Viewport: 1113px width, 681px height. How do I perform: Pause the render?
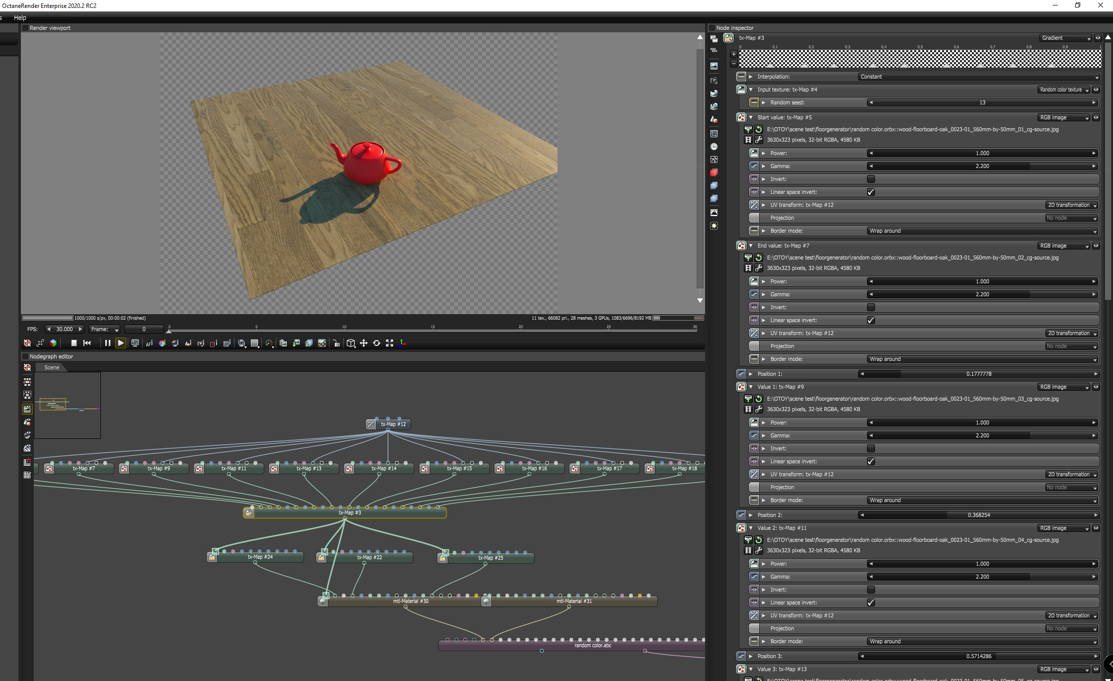pyautogui.click(x=107, y=343)
